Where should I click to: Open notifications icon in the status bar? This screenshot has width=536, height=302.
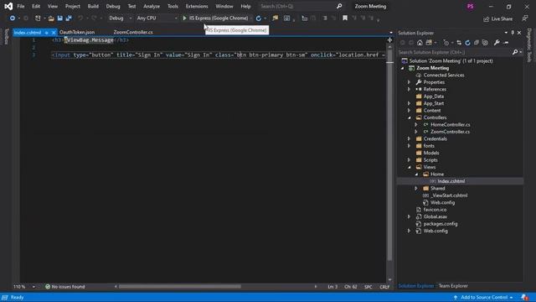pos(525,297)
